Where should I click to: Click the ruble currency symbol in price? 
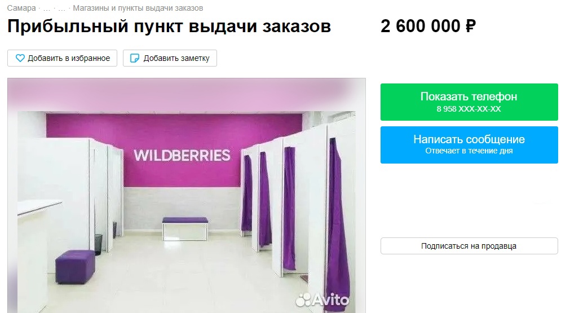click(470, 26)
